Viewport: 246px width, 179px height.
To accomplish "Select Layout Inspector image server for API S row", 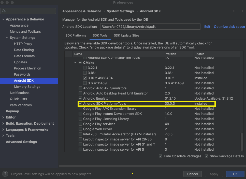I will pos(152,149).
